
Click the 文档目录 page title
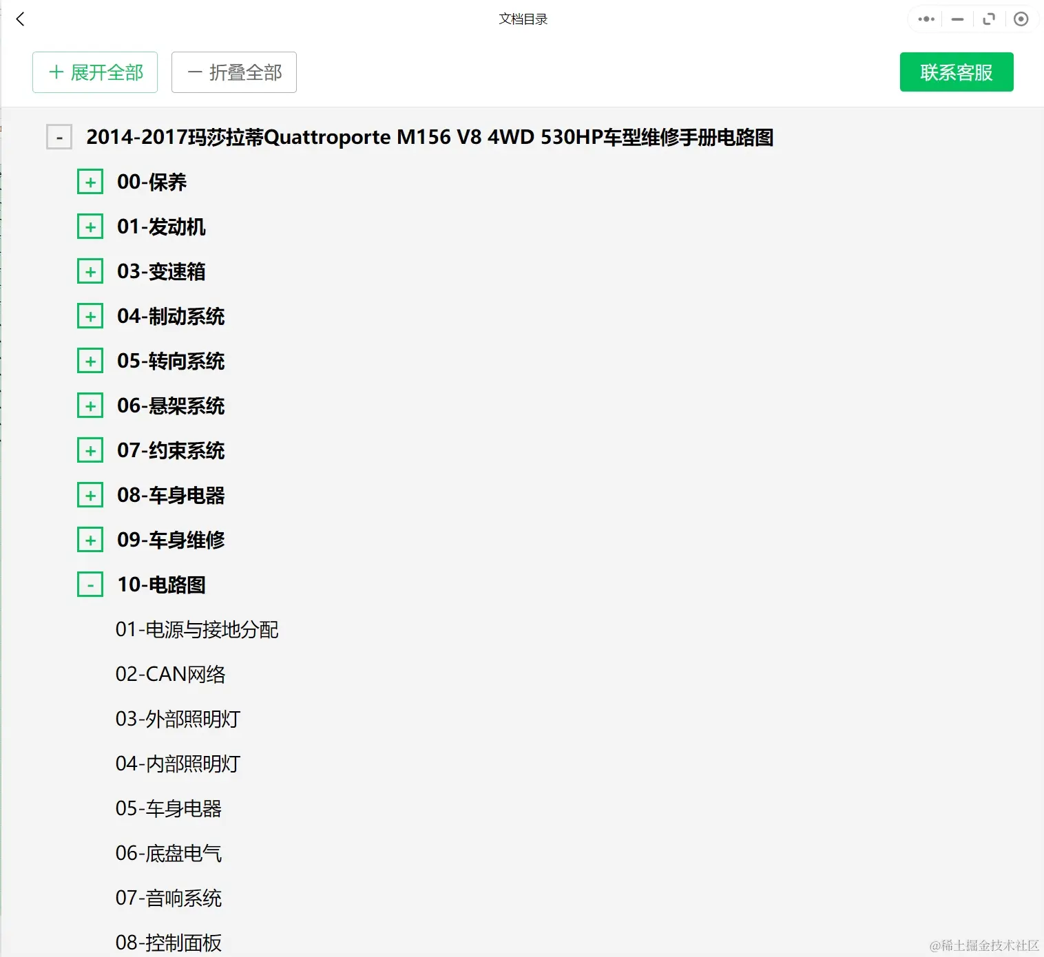point(523,19)
